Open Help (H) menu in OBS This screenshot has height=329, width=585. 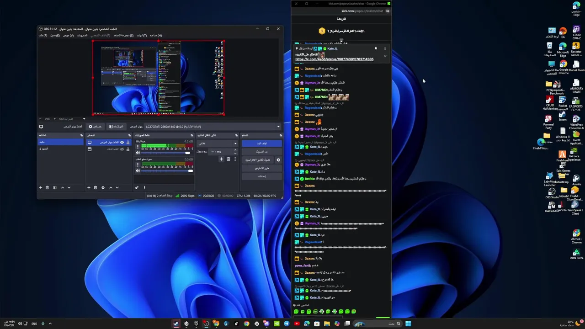pos(156,35)
